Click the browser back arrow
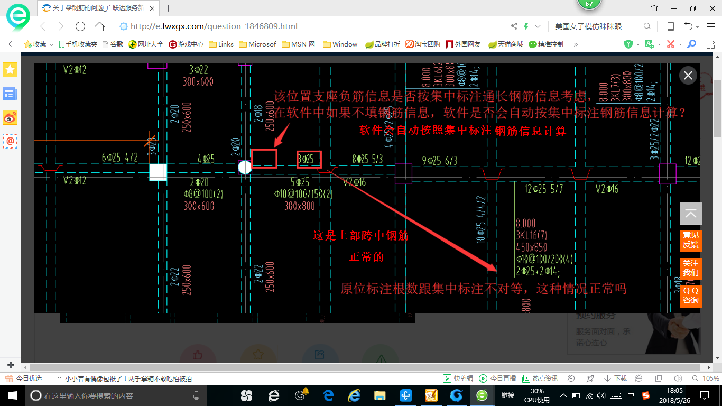This screenshot has width=722, height=406. 43,26
